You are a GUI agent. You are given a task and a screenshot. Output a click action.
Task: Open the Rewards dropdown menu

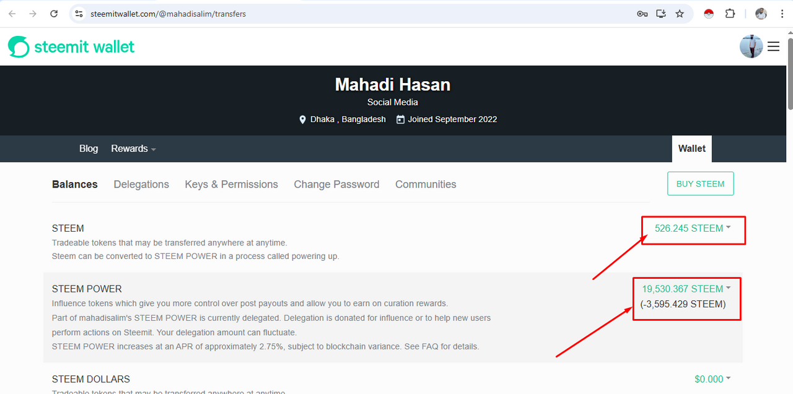[x=133, y=149]
